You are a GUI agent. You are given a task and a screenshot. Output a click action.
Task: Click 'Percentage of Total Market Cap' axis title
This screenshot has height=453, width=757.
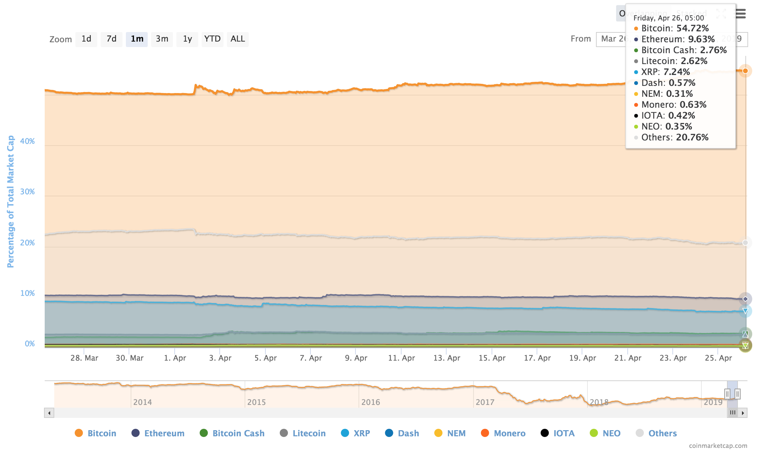tap(11, 201)
